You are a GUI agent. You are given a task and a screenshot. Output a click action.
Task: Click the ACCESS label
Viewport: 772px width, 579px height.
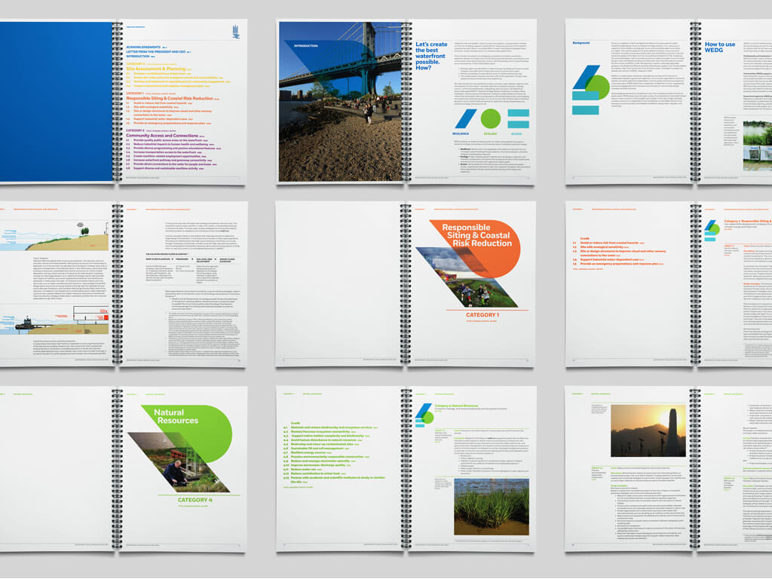tap(516, 134)
